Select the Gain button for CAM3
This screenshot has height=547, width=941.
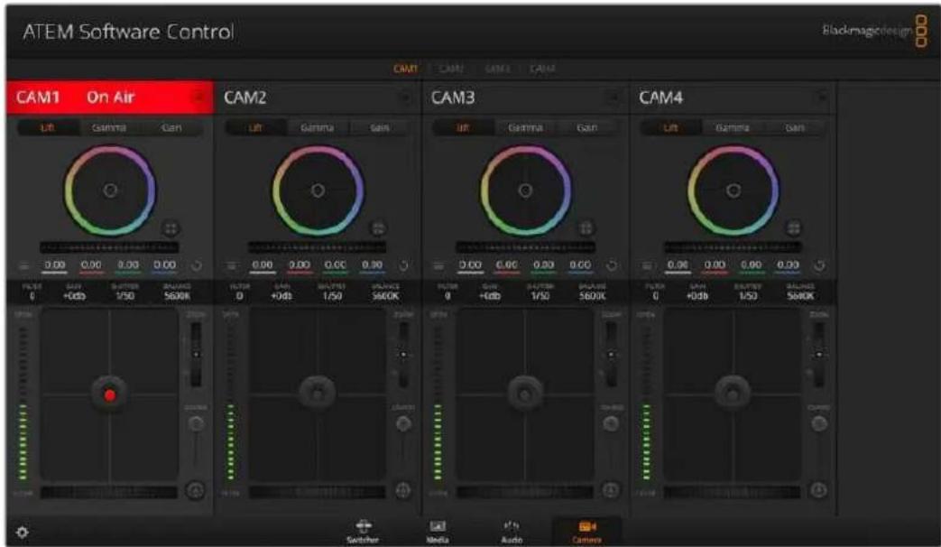[587, 127]
